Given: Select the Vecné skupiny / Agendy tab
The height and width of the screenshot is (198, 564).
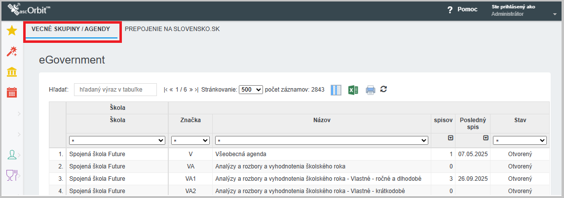Looking at the screenshot, I should pos(71,29).
